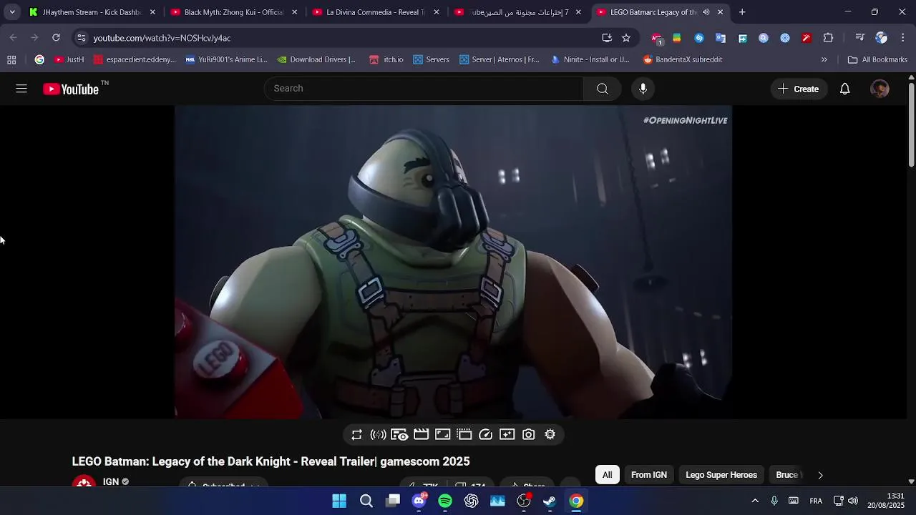Select the All filter chip
The height and width of the screenshot is (515, 916).
click(607, 475)
